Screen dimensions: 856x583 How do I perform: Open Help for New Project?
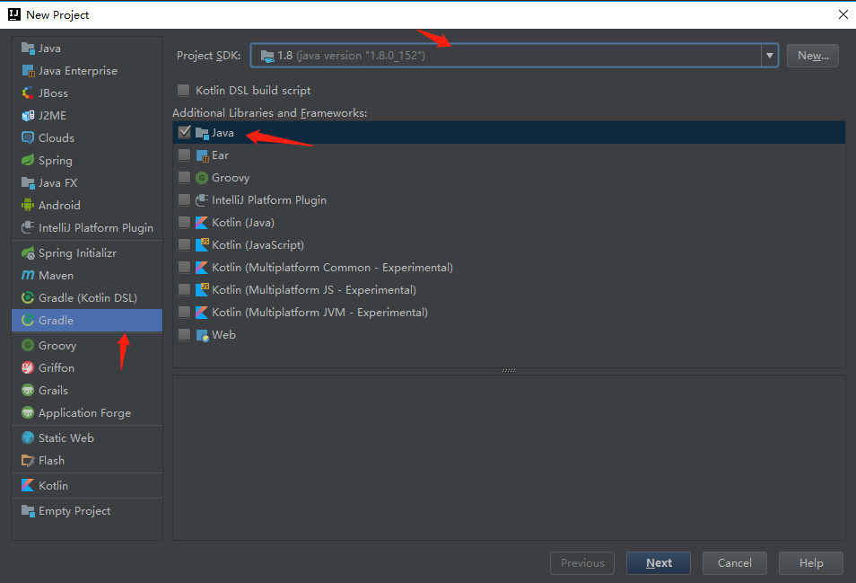(811, 562)
